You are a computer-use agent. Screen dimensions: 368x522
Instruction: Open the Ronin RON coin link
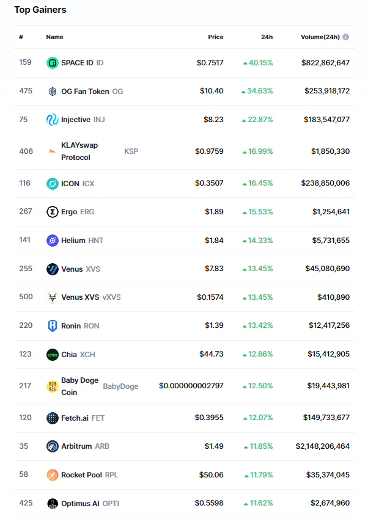pos(71,326)
